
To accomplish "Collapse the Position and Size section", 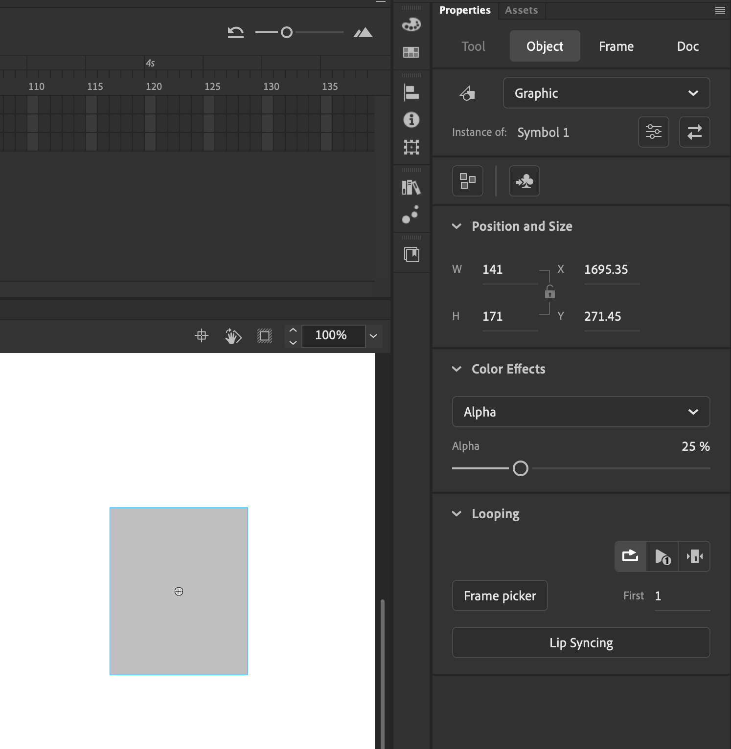I will pos(457,226).
